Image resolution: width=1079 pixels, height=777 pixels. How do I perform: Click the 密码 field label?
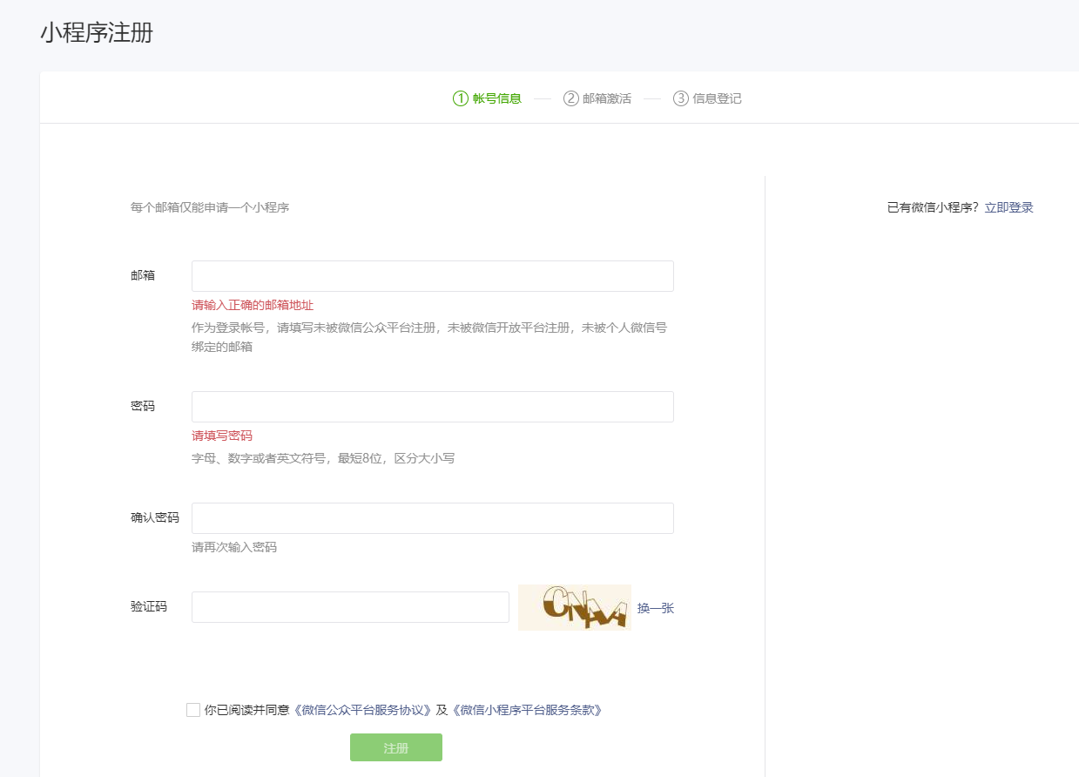pos(143,406)
